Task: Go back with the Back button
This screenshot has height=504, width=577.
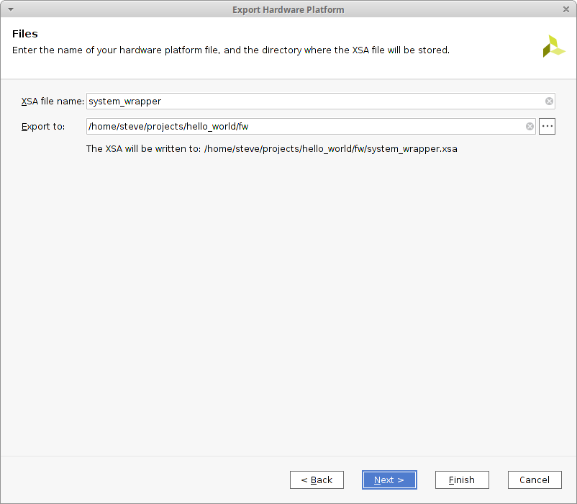Action: 317,480
